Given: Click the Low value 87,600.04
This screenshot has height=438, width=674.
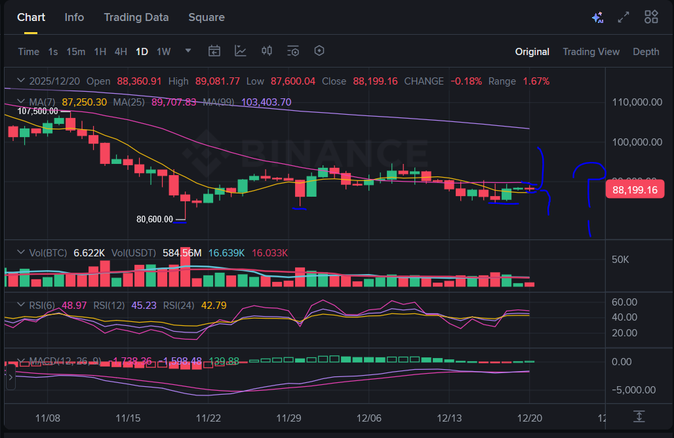Looking at the screenshot, I should (292, 81).
